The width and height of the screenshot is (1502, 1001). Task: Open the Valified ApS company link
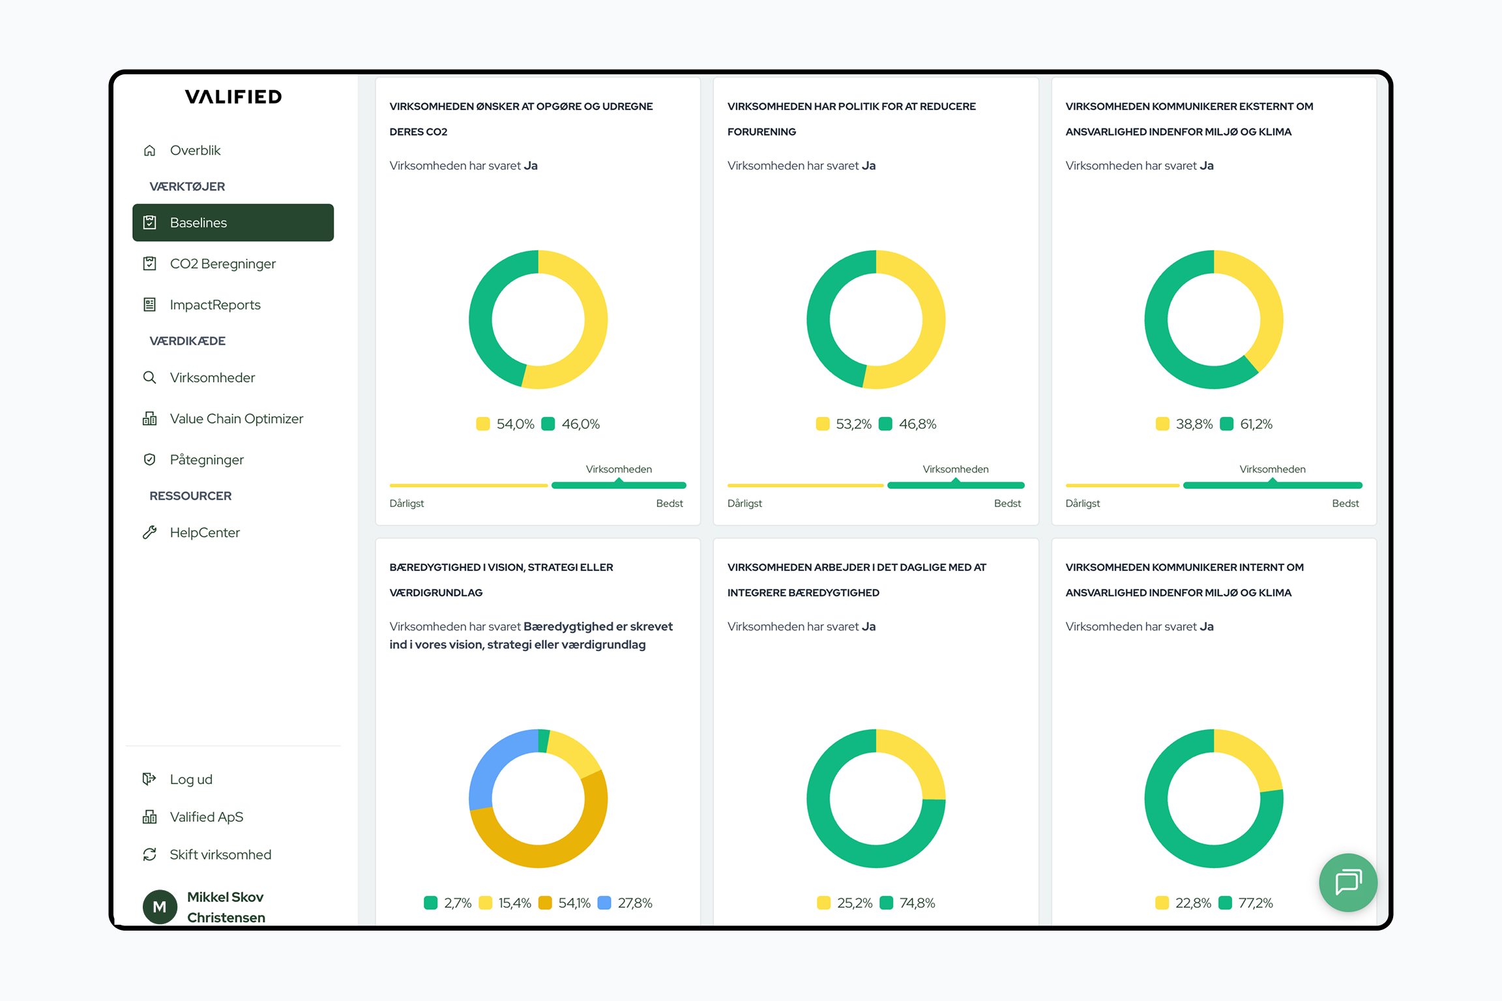206,817
